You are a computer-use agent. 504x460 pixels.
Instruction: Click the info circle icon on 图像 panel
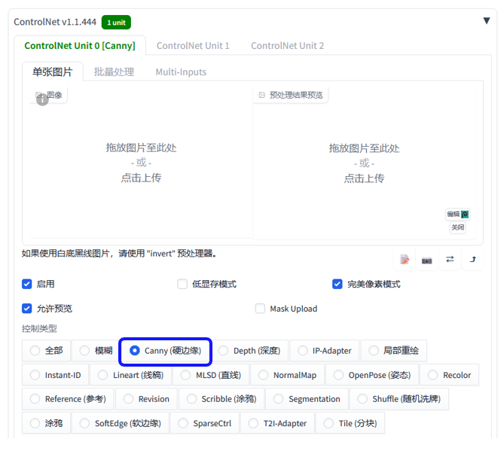(x=42, y=100)
